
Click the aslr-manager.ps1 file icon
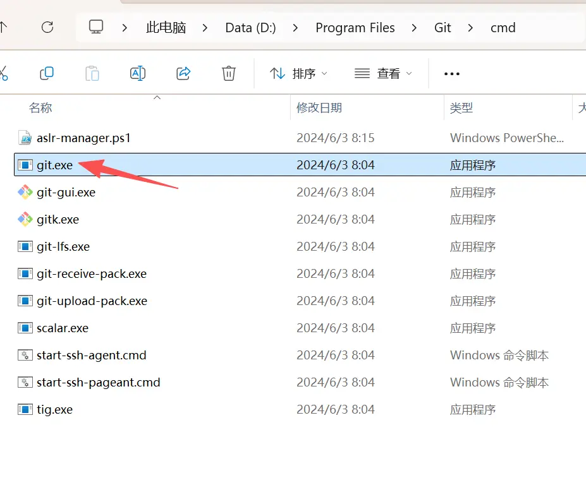pos(25,138)
